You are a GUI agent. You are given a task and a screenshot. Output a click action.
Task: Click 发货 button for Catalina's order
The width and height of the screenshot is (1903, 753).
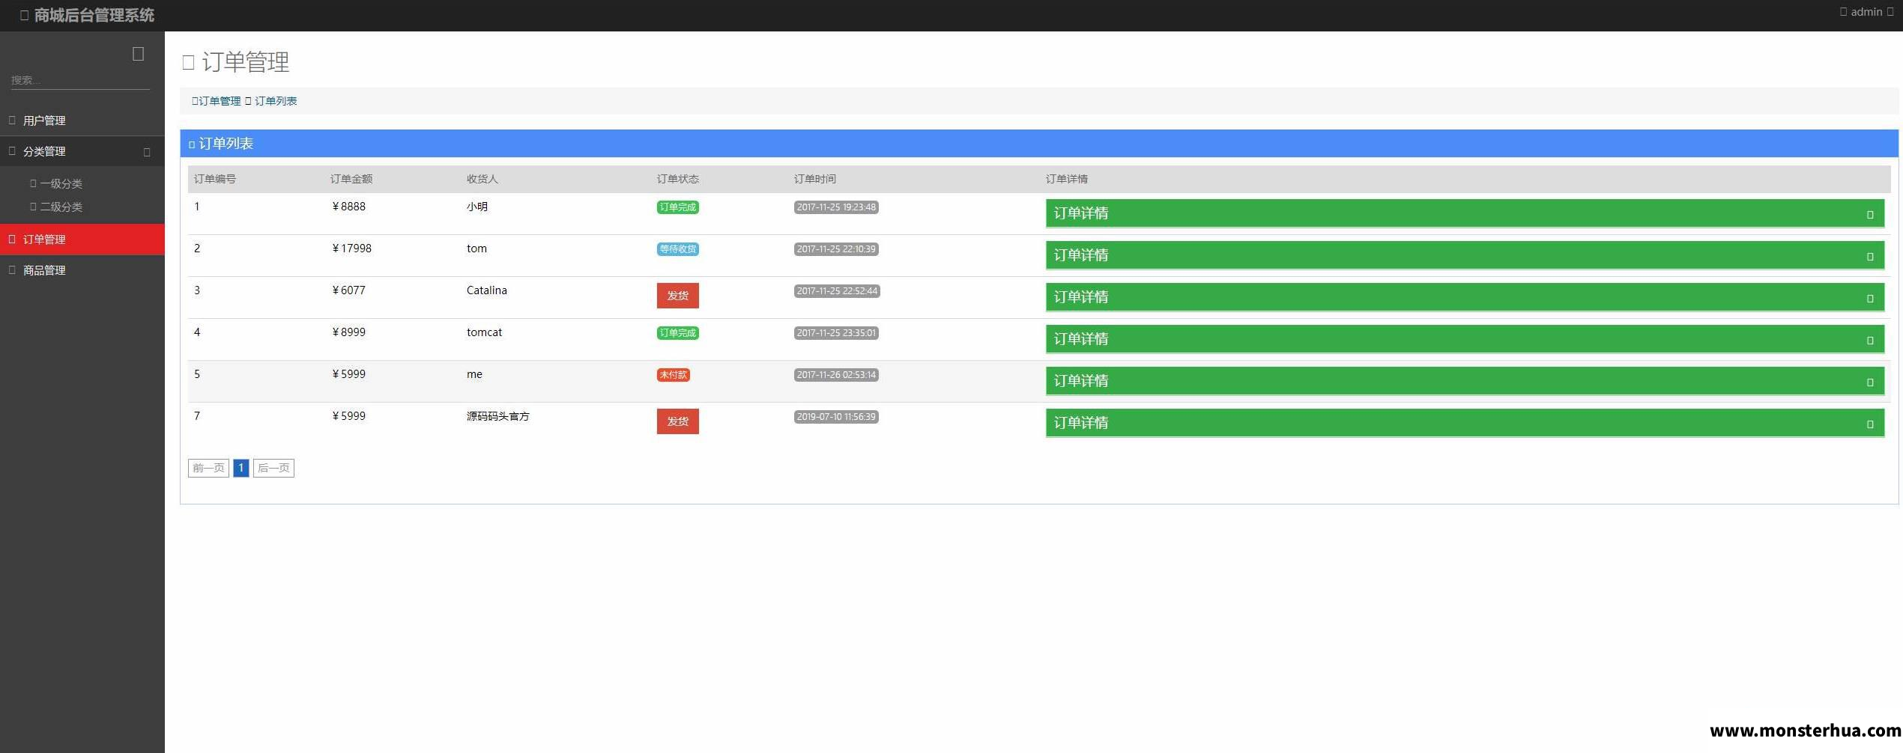click(x=677, y=296)
